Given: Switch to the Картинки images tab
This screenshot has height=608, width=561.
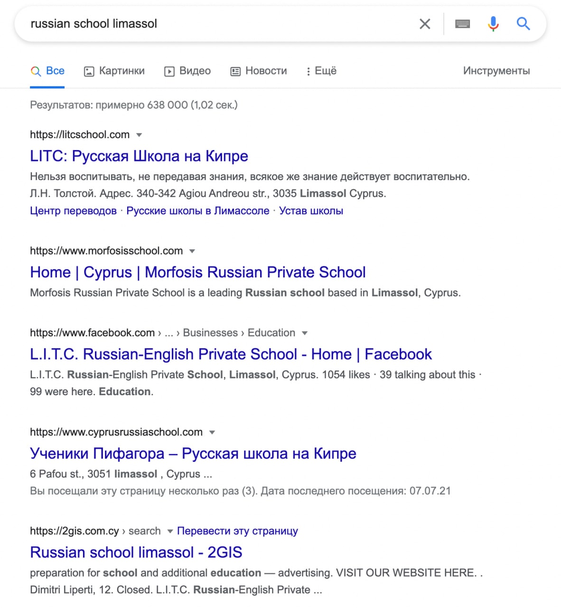Looking at the screenshot, I should click(x=114, y=71).
